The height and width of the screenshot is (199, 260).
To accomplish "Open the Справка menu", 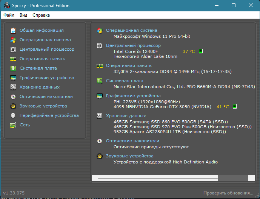I will point(41,15).
